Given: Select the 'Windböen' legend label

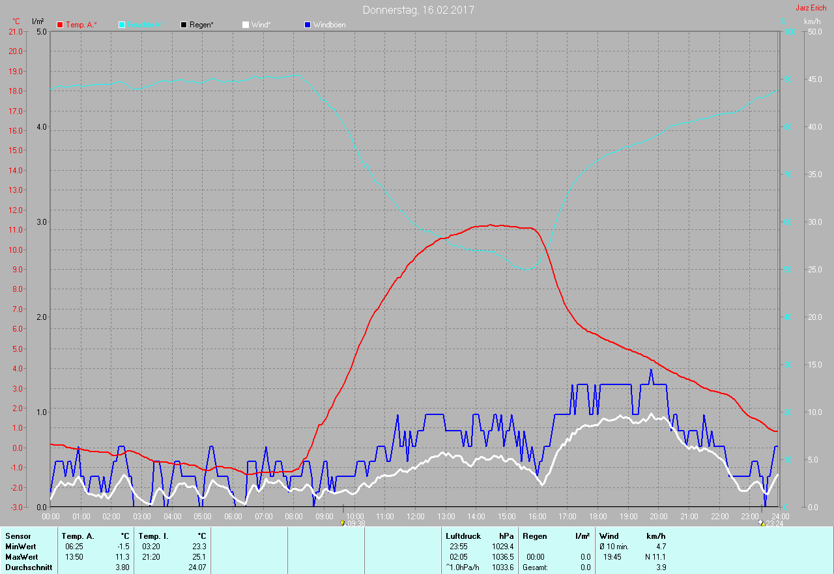Looking at the screenshot, I should [330, 25].
